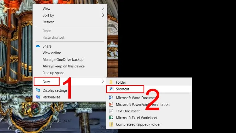The height and width of the screenshot is (133, 236).
Task: Click the Text Document page icon
Action: (x=111, y=111)
